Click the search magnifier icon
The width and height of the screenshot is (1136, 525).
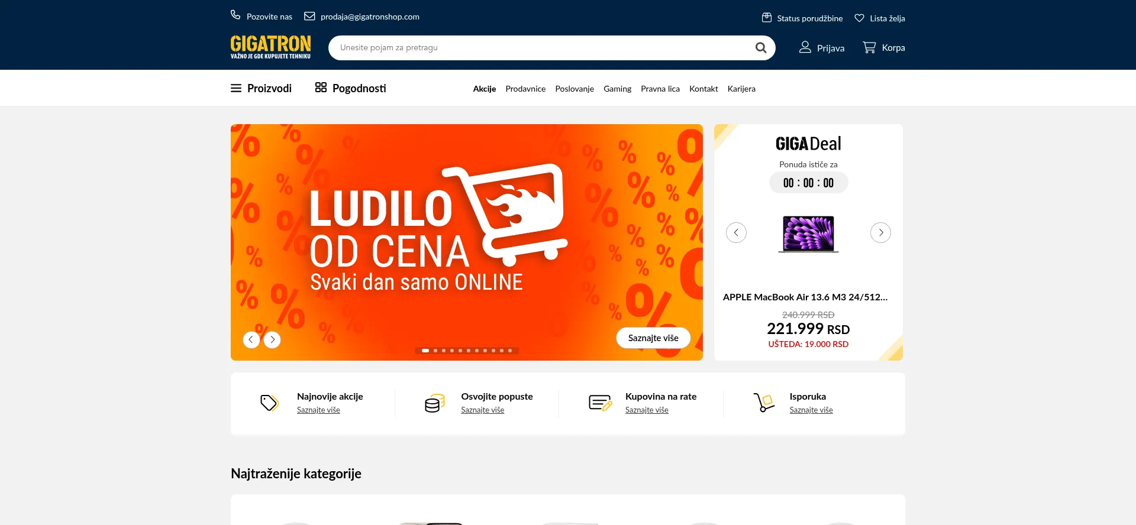click(761, 48)
